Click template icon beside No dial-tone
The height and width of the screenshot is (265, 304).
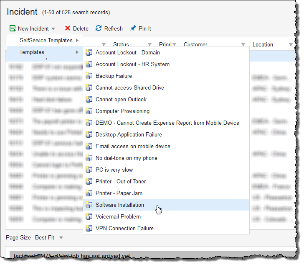[89, 158]
